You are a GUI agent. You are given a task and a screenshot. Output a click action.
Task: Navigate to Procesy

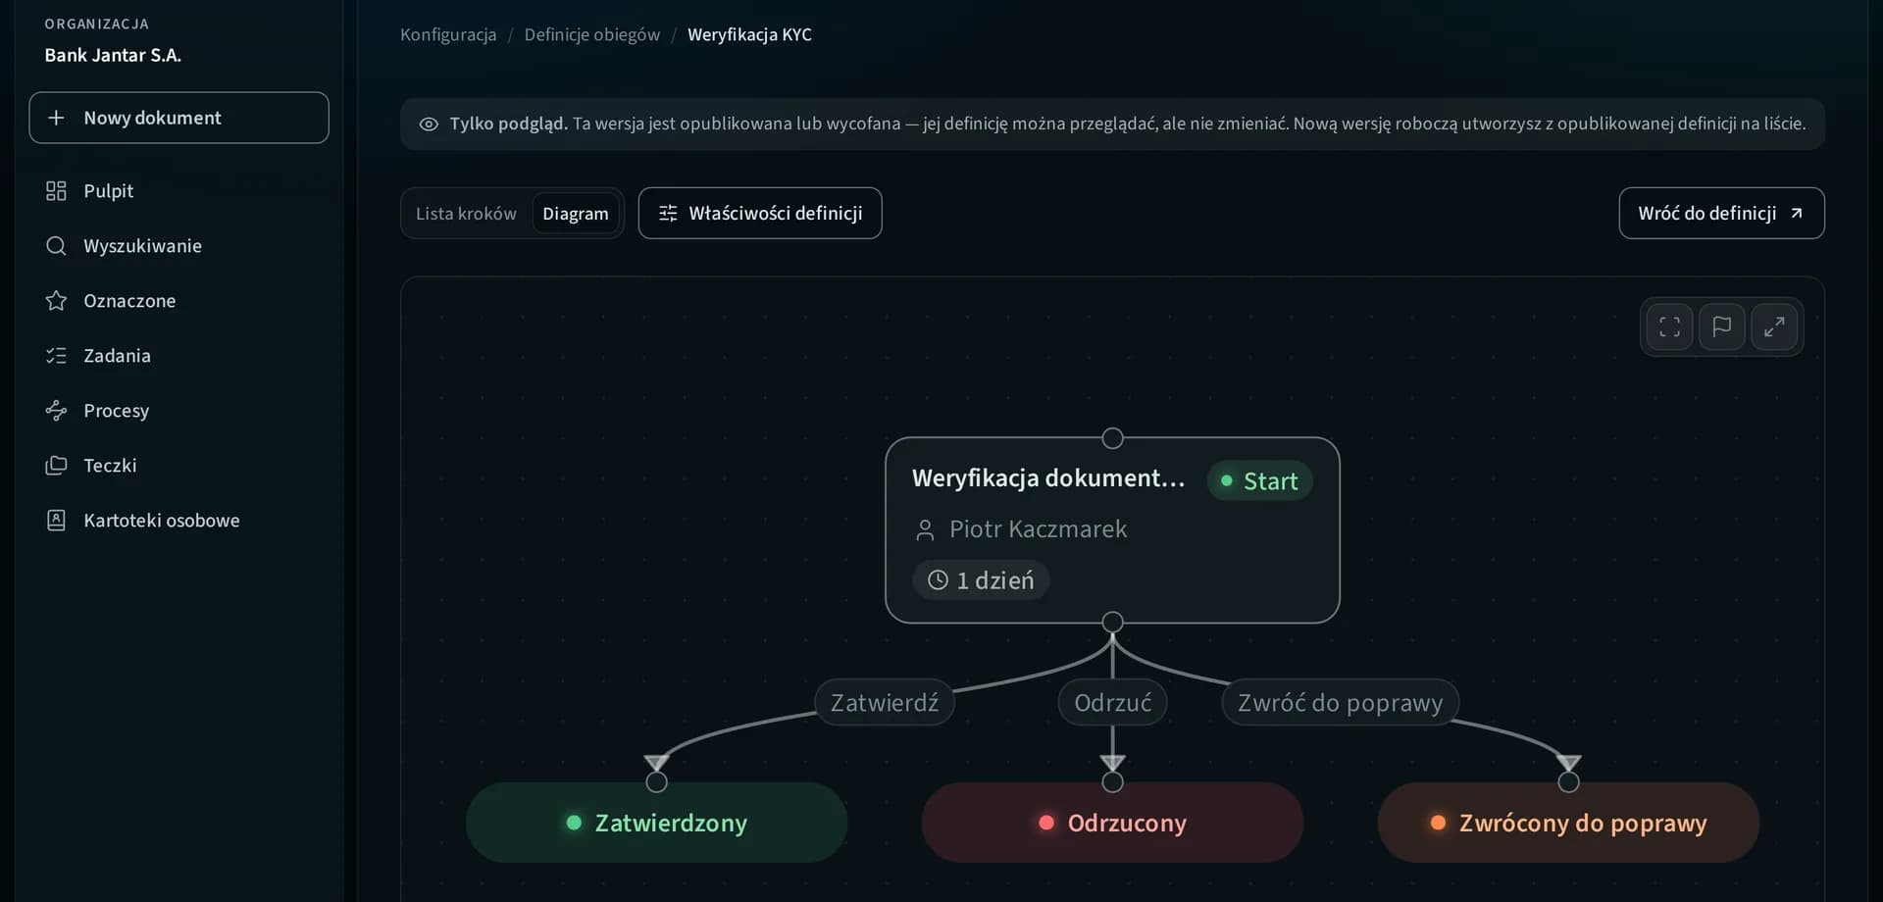[178, 411]
